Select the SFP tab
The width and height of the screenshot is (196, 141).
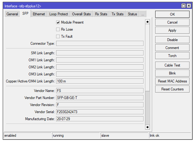[25, 13]
